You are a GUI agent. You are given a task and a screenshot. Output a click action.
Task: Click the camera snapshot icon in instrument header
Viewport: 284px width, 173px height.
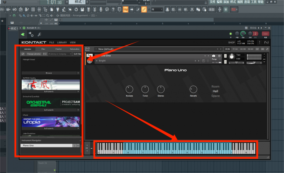pyautogui.click(x=214, y=56)
